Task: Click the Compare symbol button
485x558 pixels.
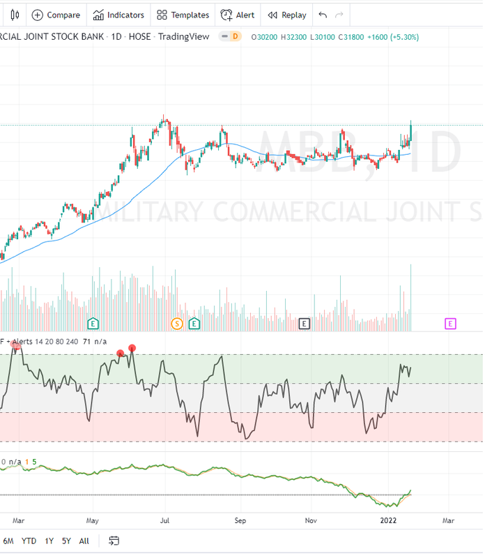Action: point(56,15)
